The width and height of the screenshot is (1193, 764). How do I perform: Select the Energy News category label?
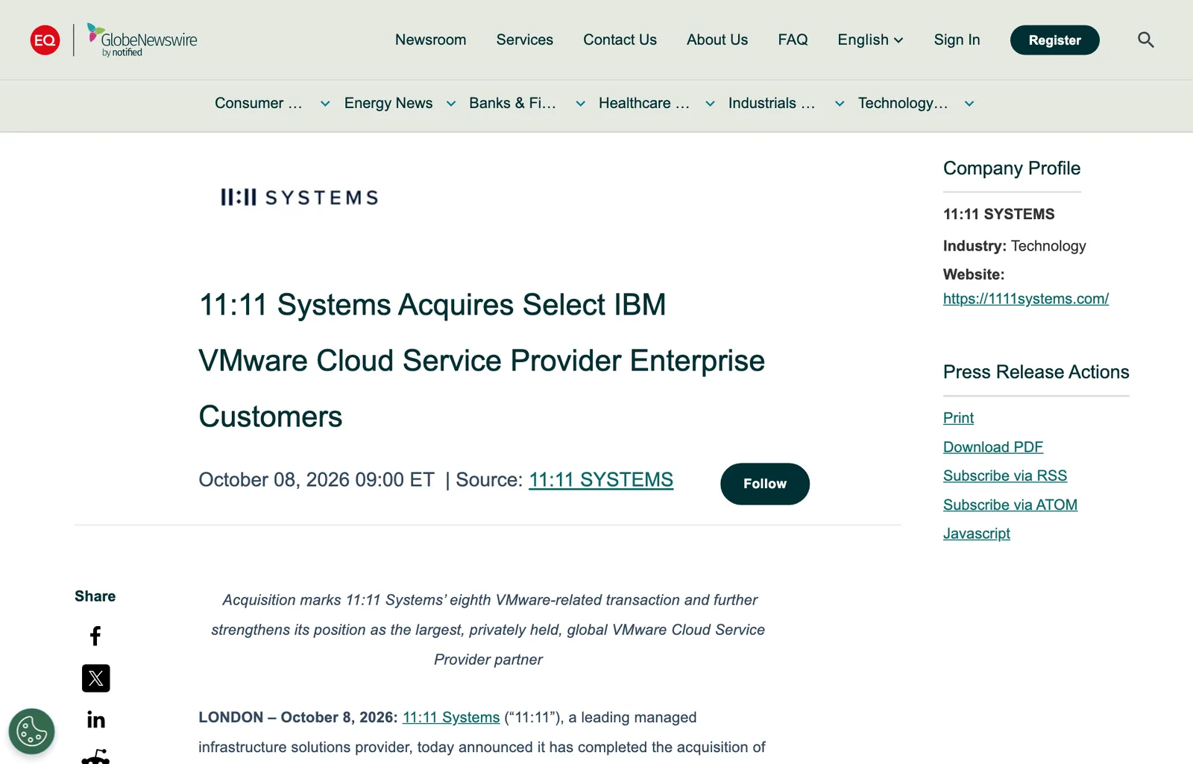pyautogui.click(x=388, y=103)
